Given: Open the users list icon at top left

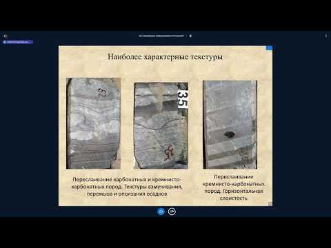Looking at the screenshot, I should pos(6,36).
